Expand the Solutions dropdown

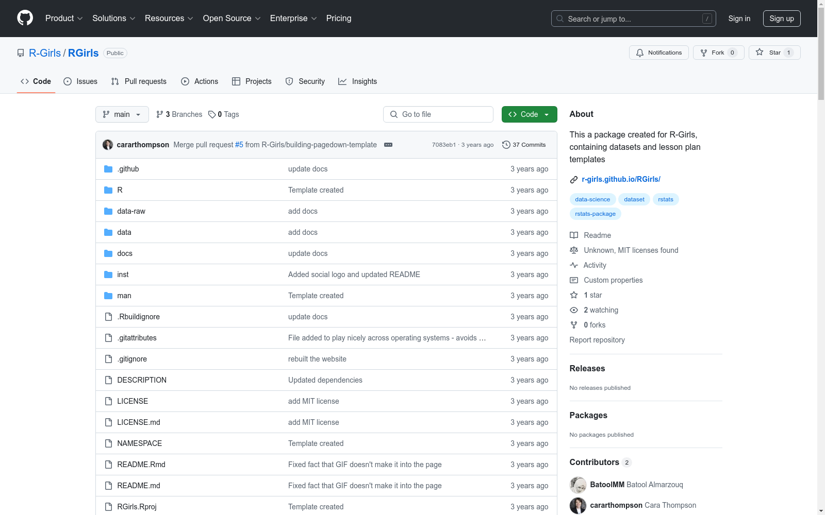click(114, 19)
